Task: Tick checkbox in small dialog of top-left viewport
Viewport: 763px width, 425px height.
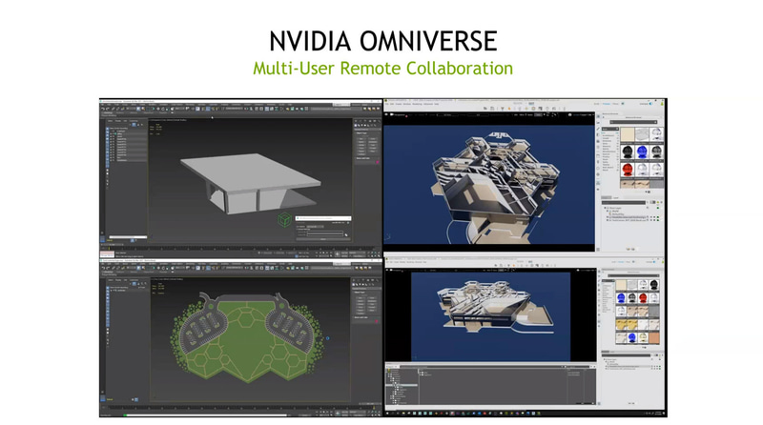Action: tap(297, 229)
